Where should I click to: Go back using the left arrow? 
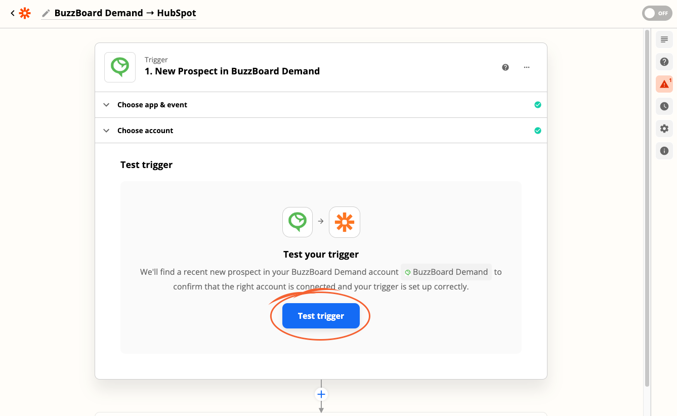[x=13, y=13]
